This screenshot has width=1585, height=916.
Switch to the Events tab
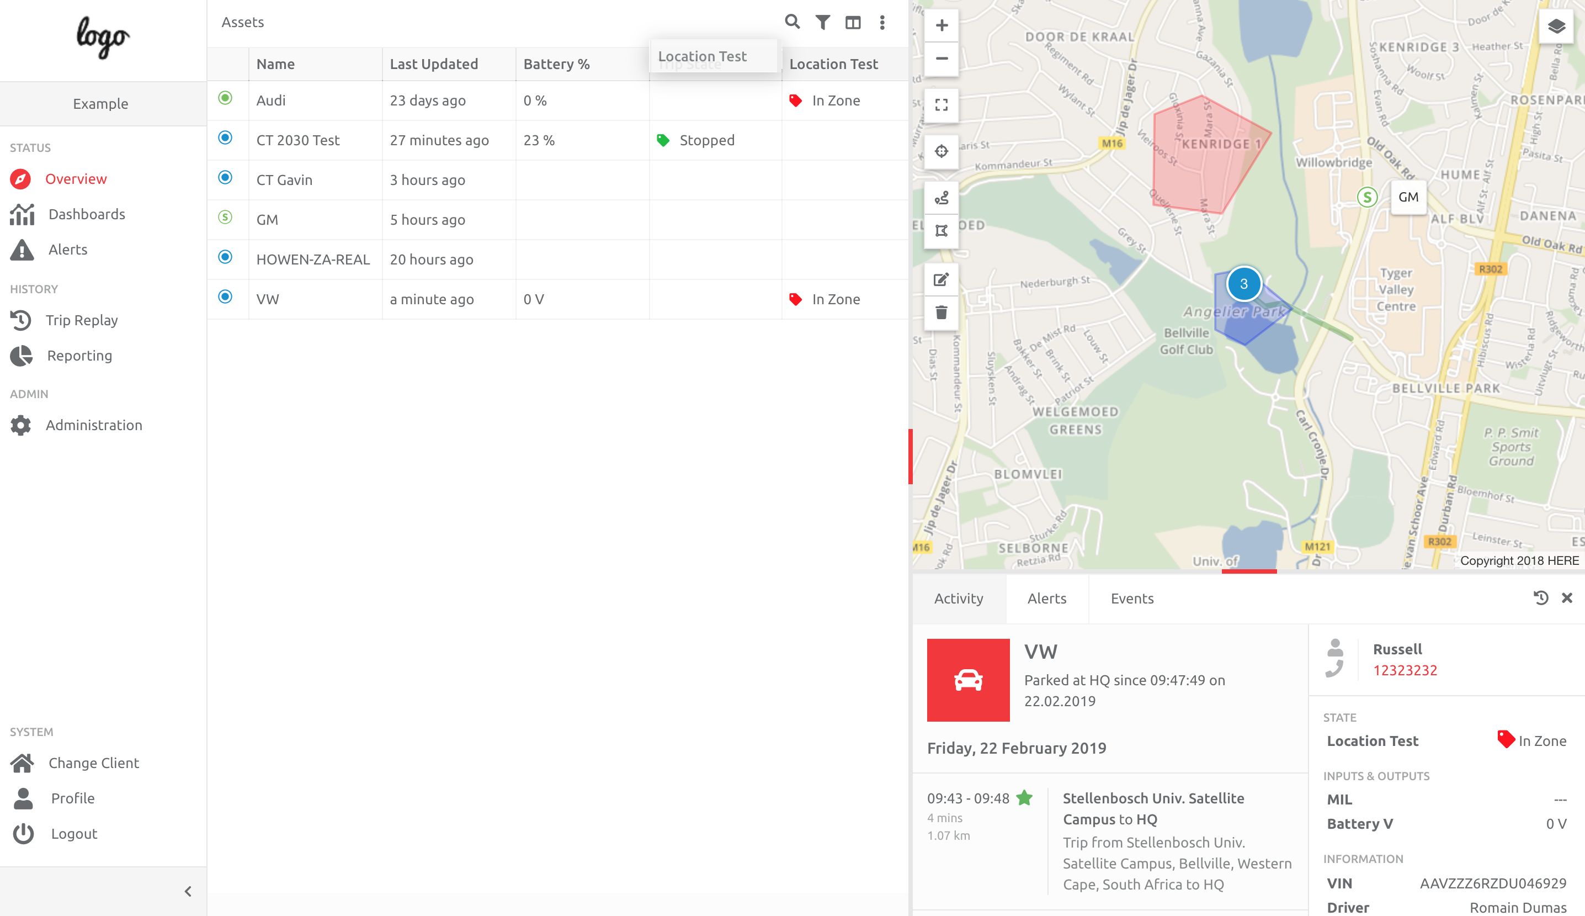point(1131,599)
